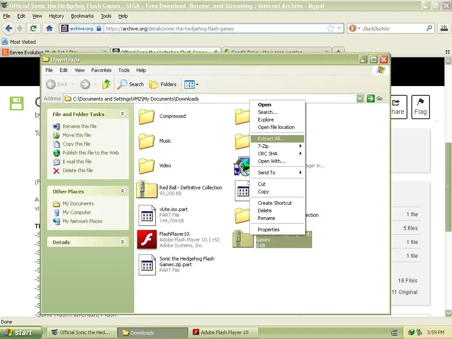The image size is (452, 339).
Task: Collapse the File and Folder Tasks panel
Action: 122,114
